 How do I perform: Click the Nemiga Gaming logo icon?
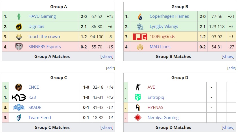[x=138, y=118]
